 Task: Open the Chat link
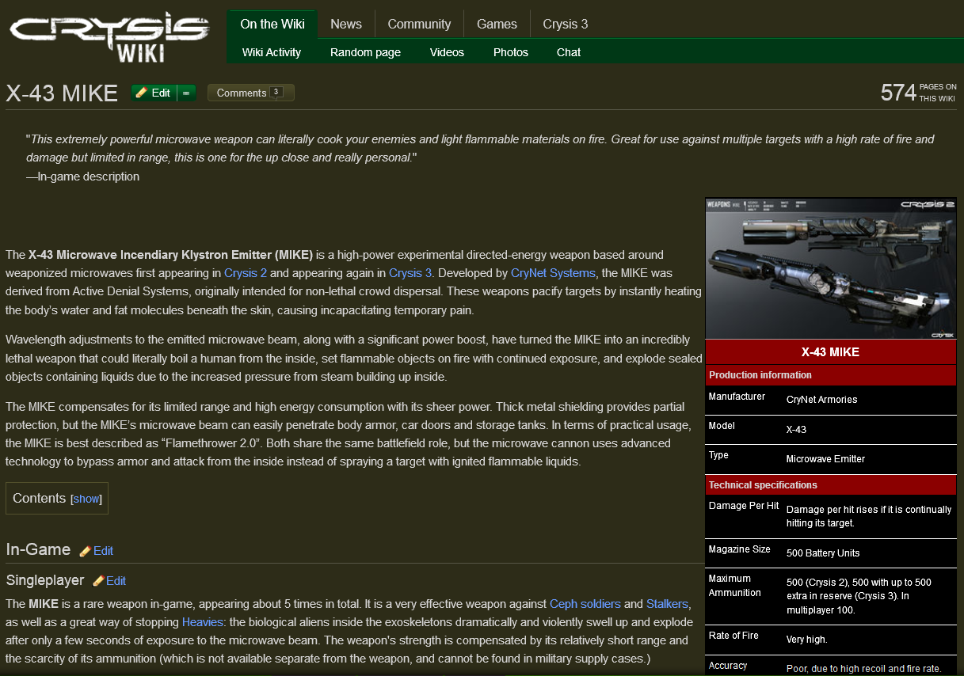(x=569, y=52)
